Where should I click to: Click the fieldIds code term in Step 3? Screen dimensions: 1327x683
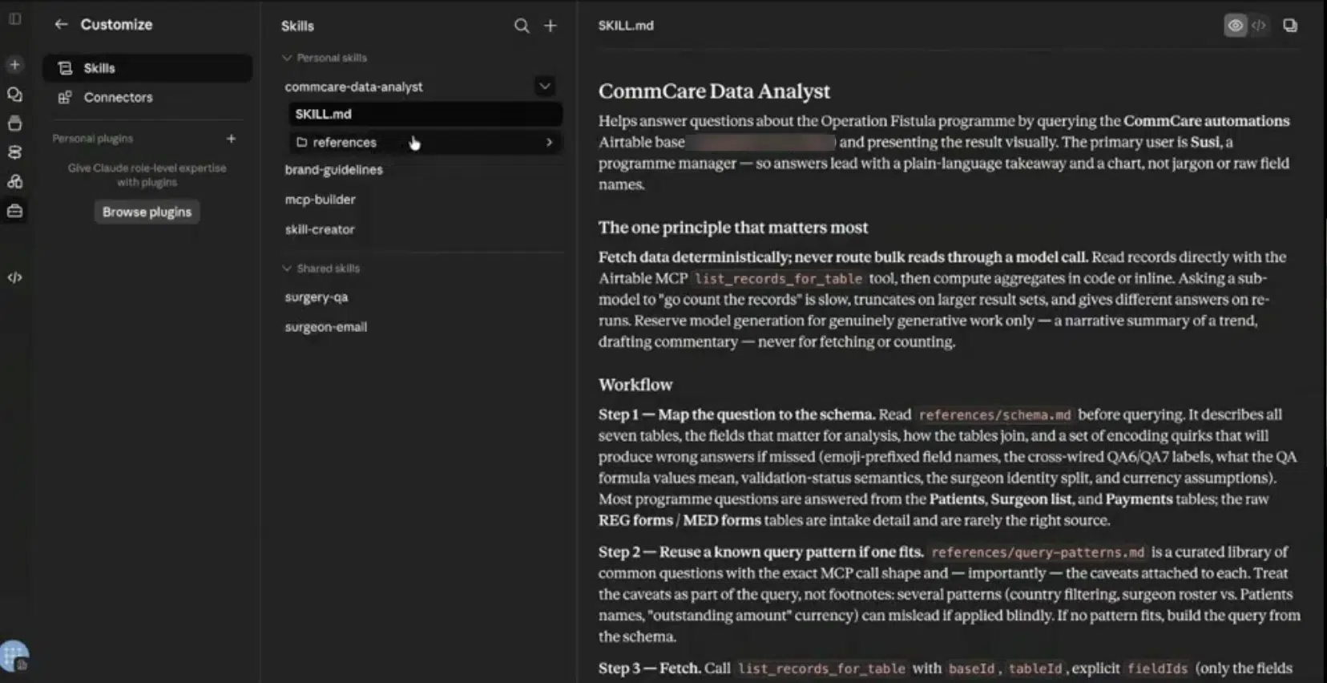(1157, 669)
